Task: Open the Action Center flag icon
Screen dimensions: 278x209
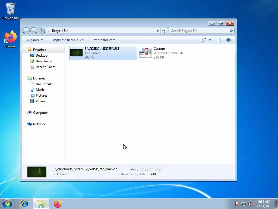Action: click(x=237, y=204)
